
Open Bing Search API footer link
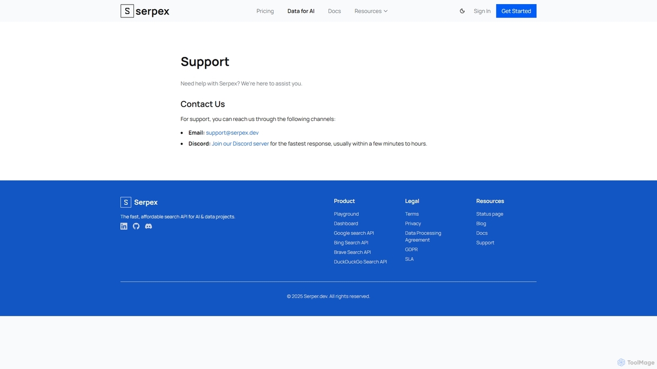[x=351, y=243]
